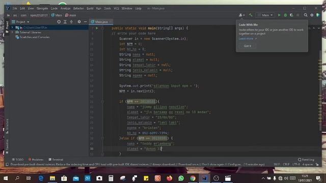The width and height of the screenshot is (326, 183).
Task: Run with Coverage using the shield icon
Action: [291, 15]
